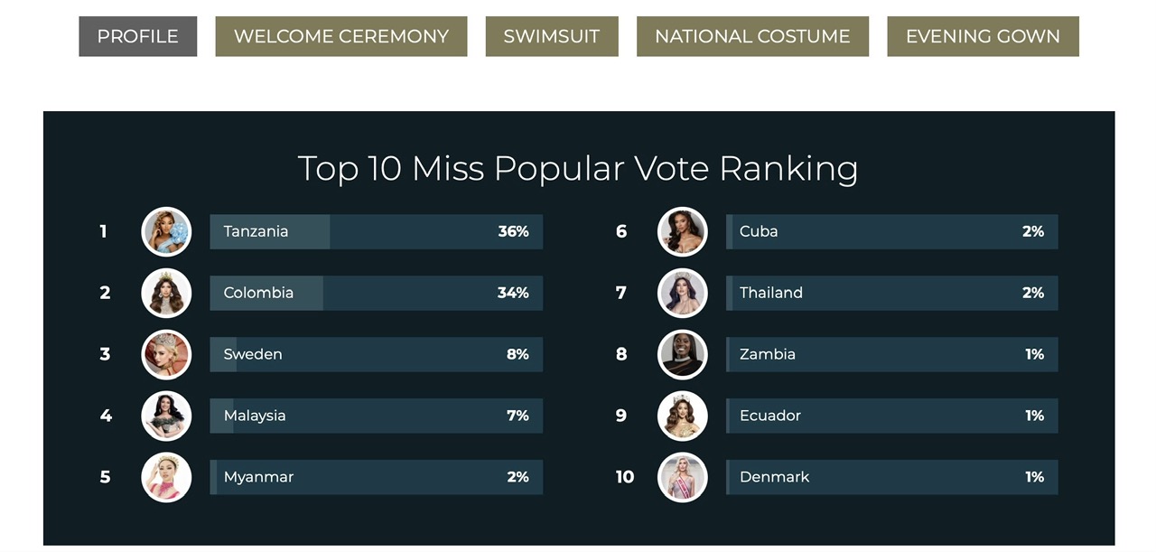The image size is (1156, 552).
Task: Click Myanmar contestant avatar image
Action: coord(166,477)
